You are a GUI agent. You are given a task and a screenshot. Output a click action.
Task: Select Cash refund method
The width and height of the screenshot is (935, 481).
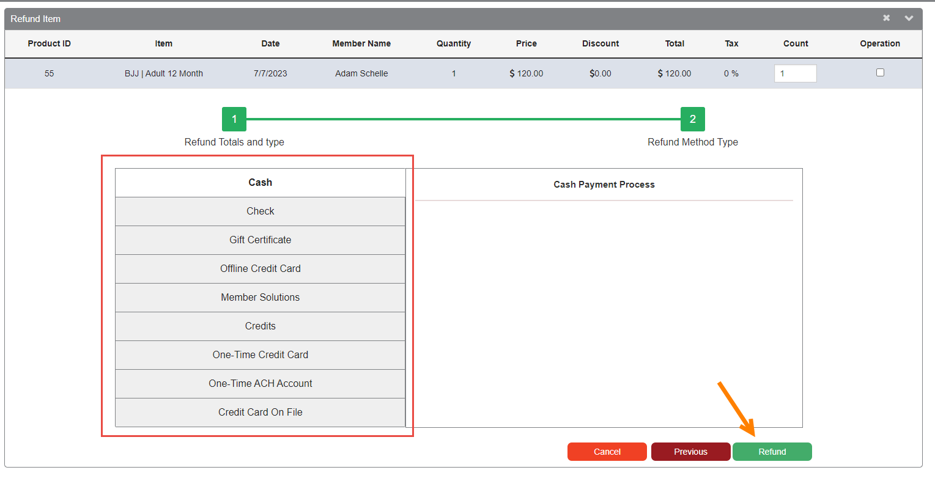pos(260,183)
